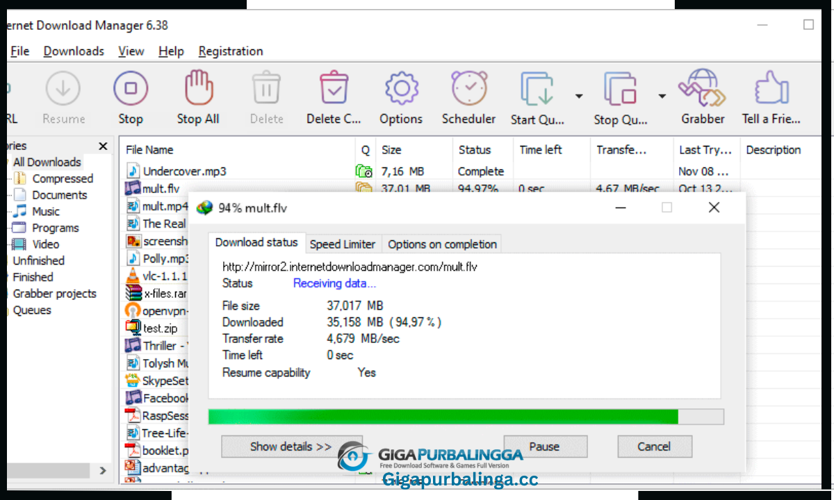The width and height of the screenshot is (834, 500).
Task: Select the Video category
Action: click(46, 244)
